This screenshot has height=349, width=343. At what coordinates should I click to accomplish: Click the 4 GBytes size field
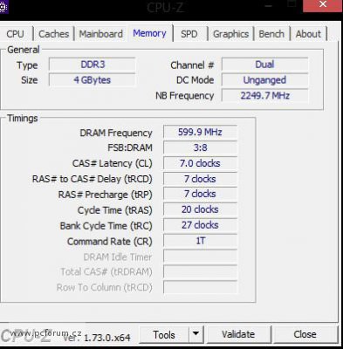93,80
